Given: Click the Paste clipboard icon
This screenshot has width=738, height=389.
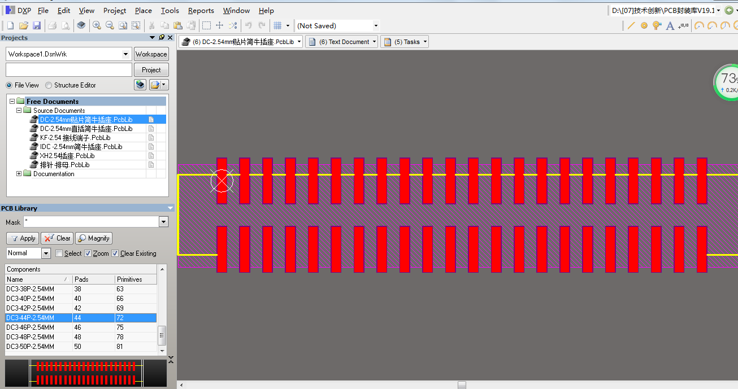Looking at the screenshot, I should pos(177,25).
